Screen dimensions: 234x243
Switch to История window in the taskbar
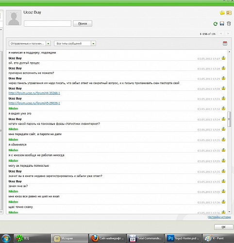click(x=69, y=238)
